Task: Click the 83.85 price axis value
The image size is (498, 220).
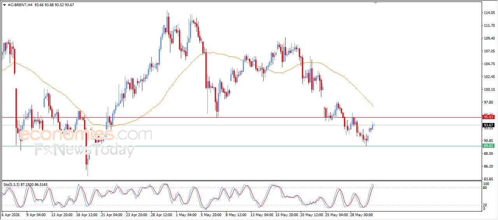Action: tap(489, 179)
